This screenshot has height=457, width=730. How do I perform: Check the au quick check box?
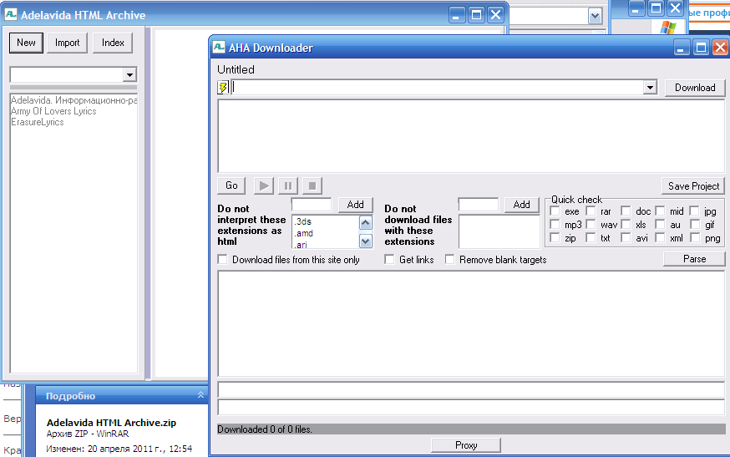[660, 225]
